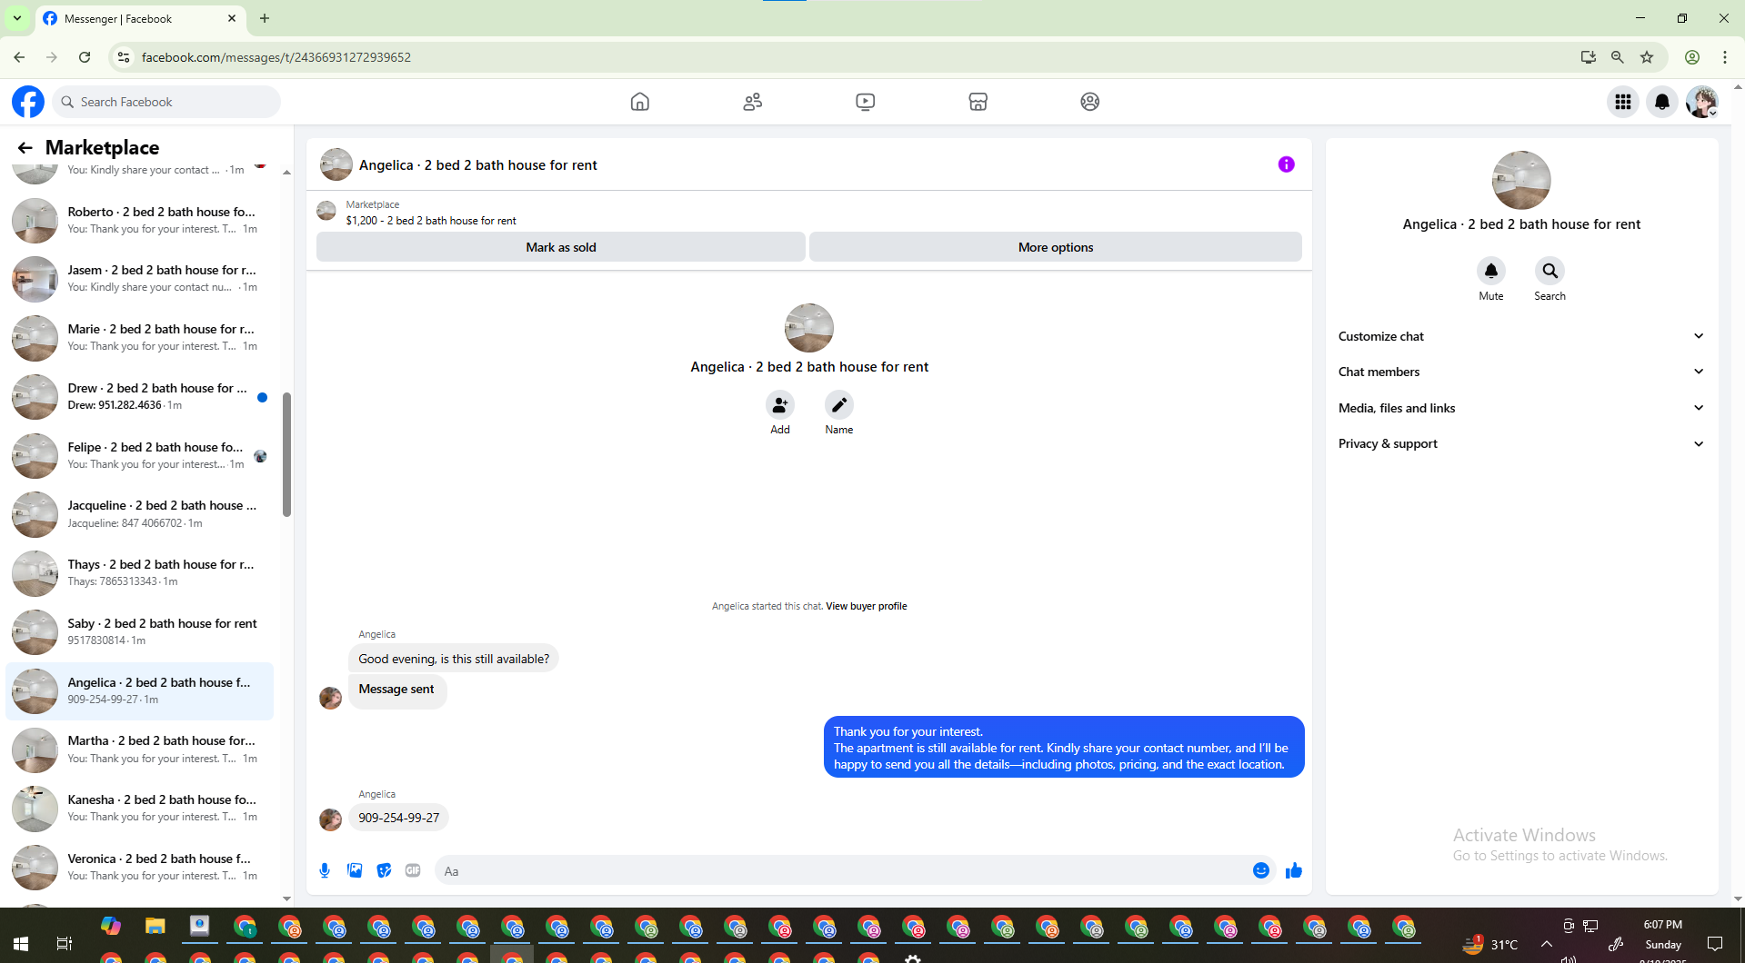Open Roberto's conversation
The image size is (1745, 963).
click(139, 221)
